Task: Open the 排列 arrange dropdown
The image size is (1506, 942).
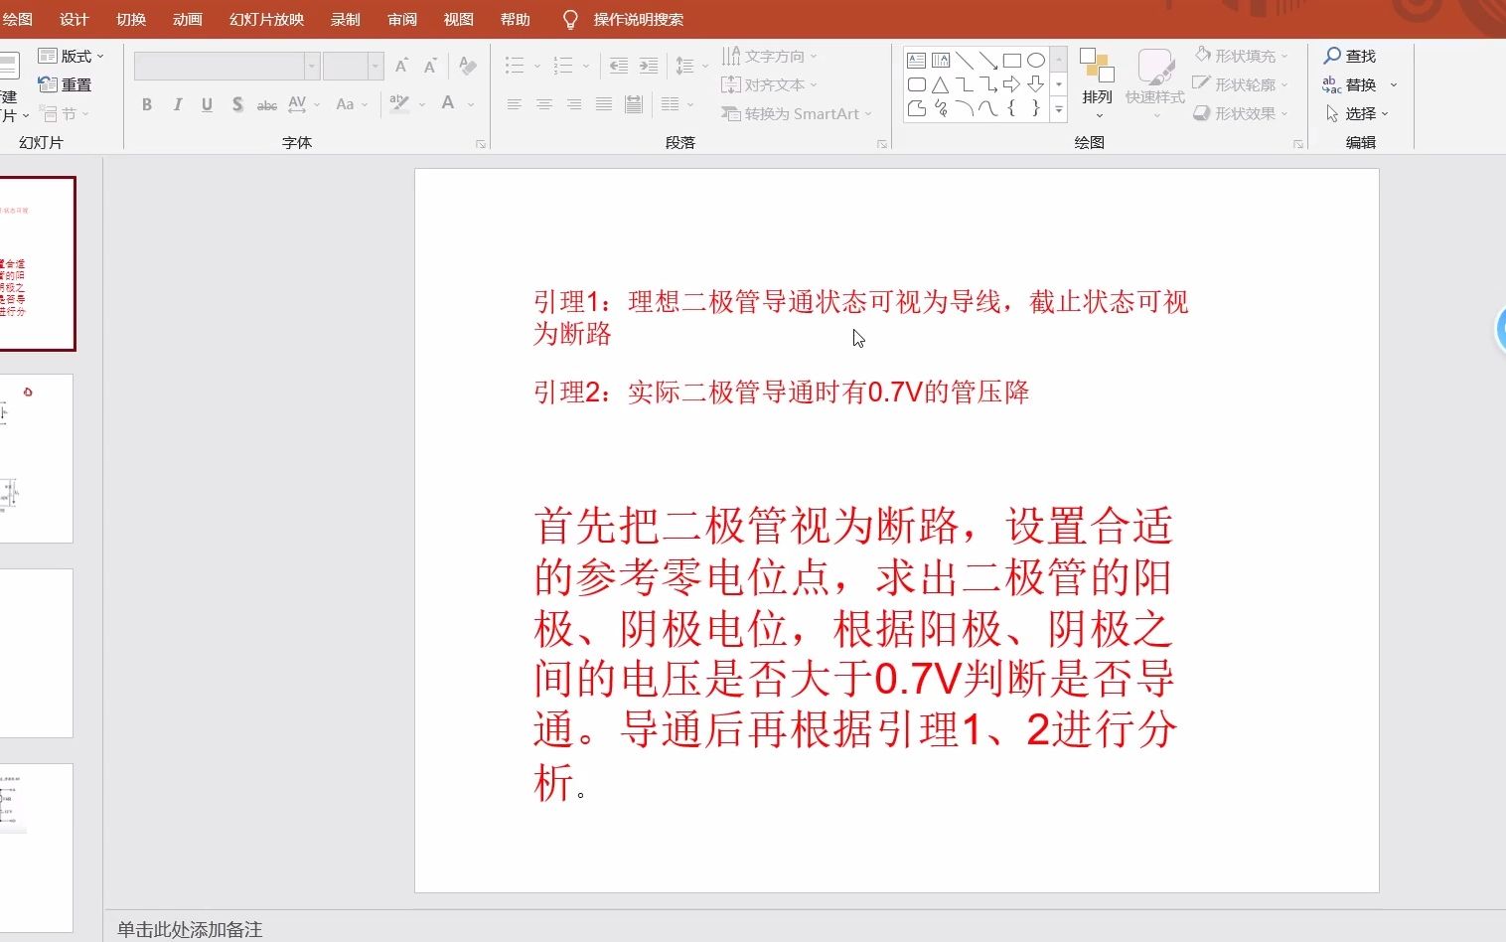Action: (1098, 84)
